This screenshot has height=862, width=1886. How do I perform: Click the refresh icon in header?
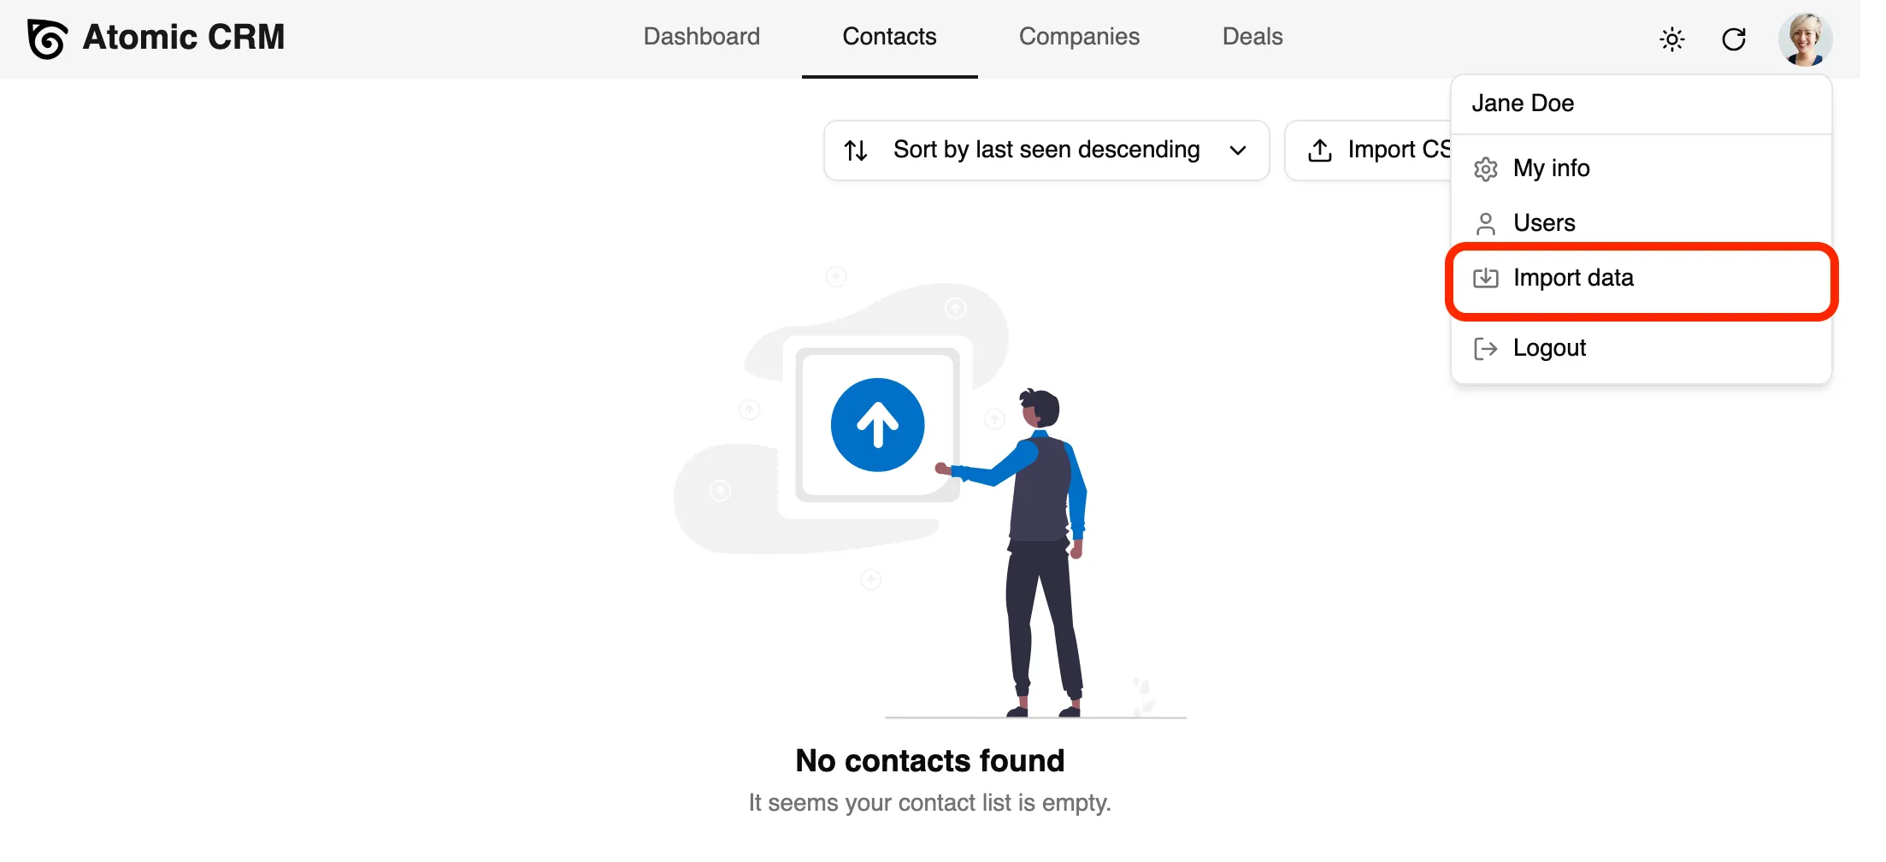pos(1733,39)
